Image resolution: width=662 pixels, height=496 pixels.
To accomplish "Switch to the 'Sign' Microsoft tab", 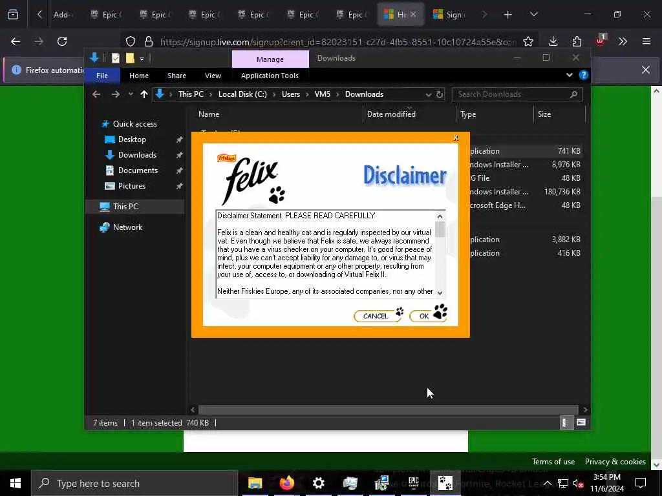I will point(449,15).
